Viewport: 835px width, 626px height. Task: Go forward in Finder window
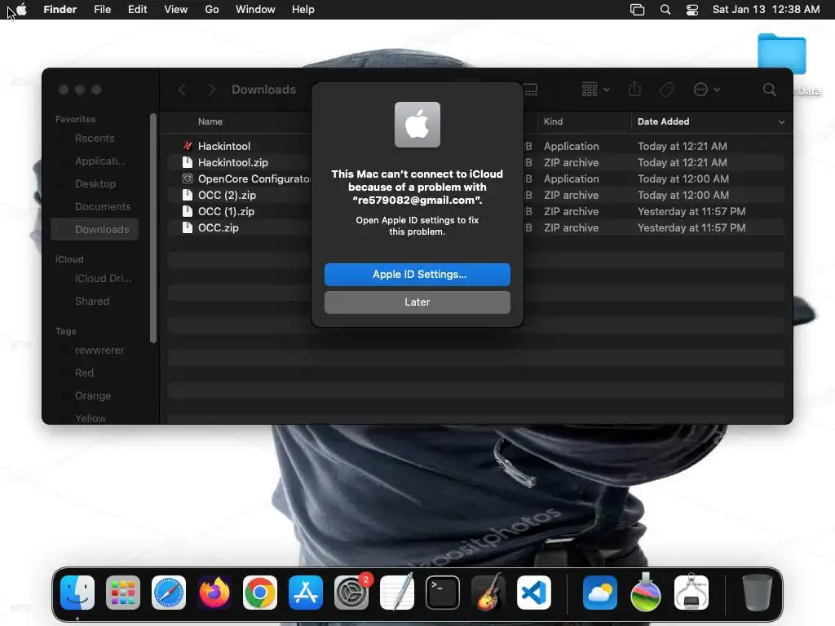click(x=211, y=90)
